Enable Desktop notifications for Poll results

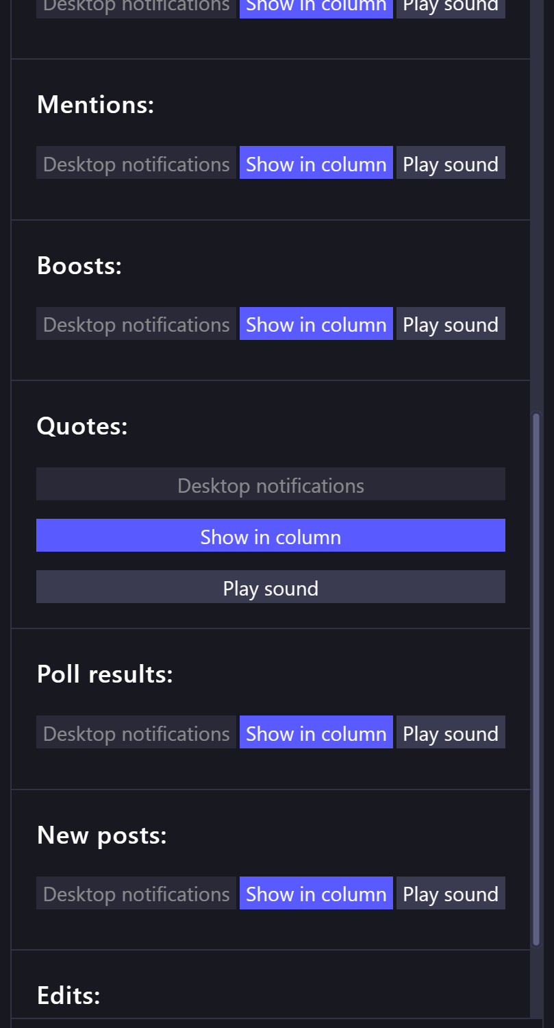pyautogui.click(x=136, y=733)
